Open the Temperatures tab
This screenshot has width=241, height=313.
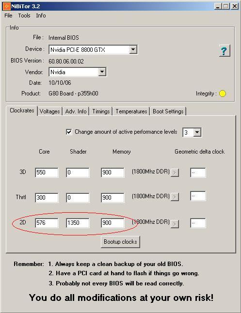(x=131, y=111)
